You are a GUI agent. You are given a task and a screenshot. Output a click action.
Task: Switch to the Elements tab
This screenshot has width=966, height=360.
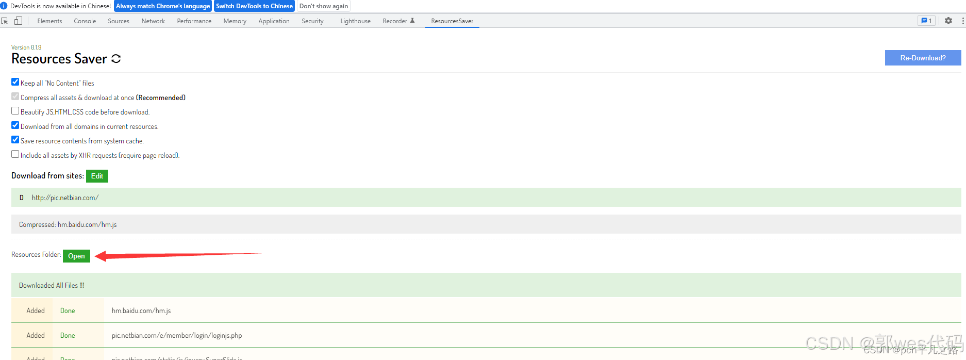click(x=49, y=21)
